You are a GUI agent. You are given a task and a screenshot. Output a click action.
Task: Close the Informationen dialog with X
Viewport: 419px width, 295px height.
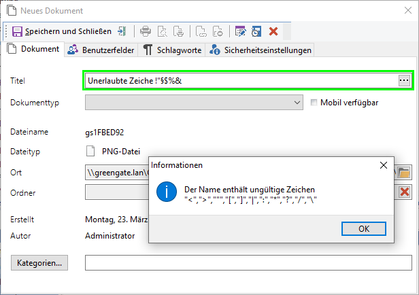coord(384,165)
